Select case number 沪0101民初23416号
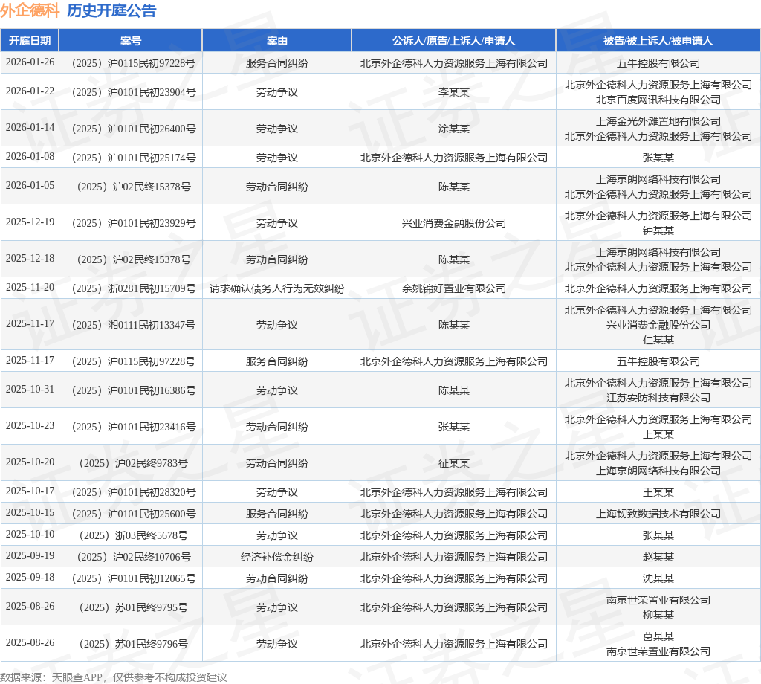Screen dimensions: 761x684 click(x=134, y=427)
